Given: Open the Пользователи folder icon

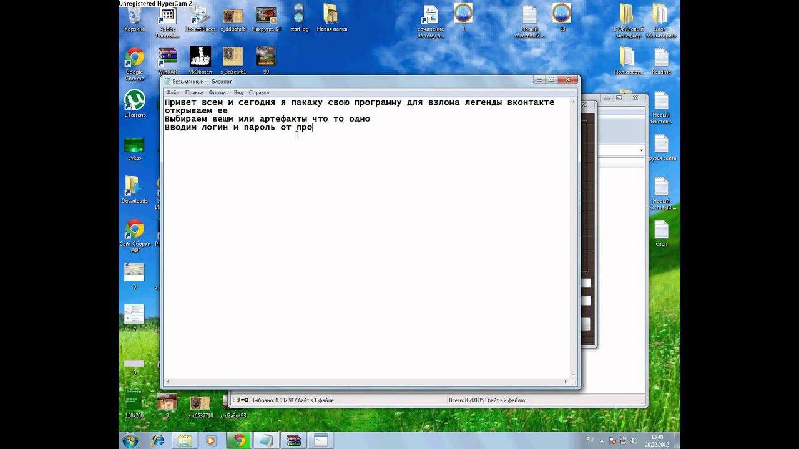Looking at the screenshot, I should [x=628, y=61].
